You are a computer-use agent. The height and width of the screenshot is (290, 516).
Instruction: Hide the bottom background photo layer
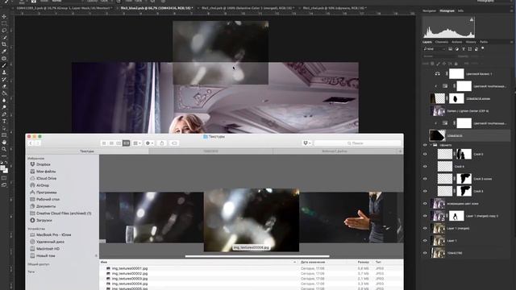click(425, 253)
